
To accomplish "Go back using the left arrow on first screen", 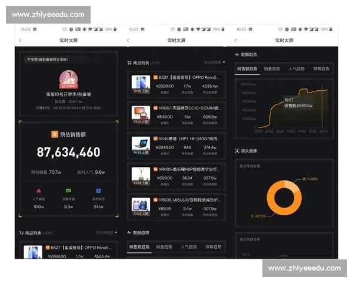I will pyautogui.click(x=20, y=40).
